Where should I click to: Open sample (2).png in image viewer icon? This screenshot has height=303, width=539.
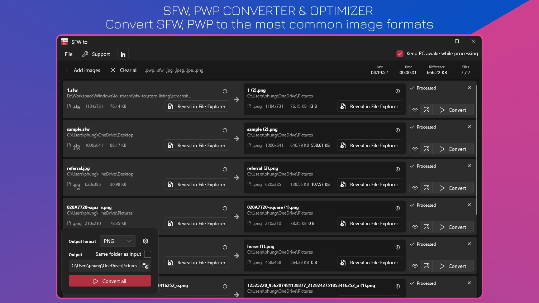click(x=426, y=149)
